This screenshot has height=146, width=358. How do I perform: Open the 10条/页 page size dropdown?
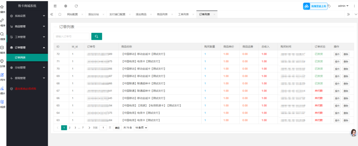141,128
